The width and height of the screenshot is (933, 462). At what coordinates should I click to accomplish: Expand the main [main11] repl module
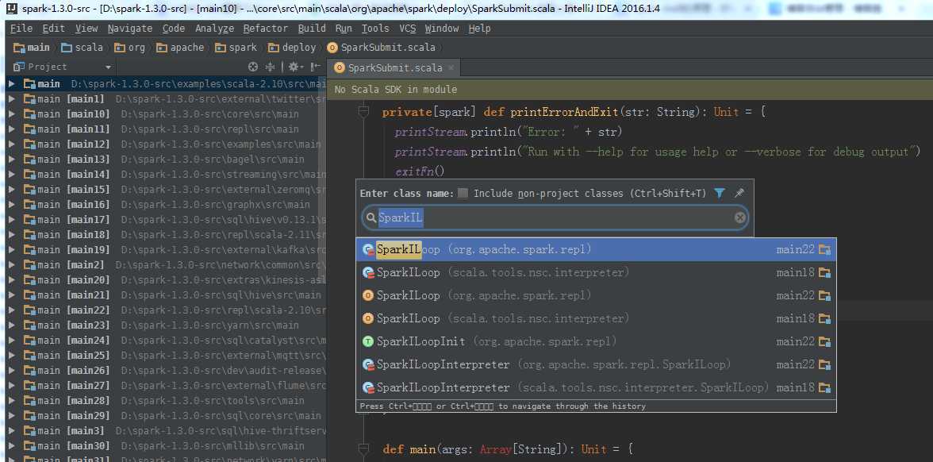click(12, 129)
